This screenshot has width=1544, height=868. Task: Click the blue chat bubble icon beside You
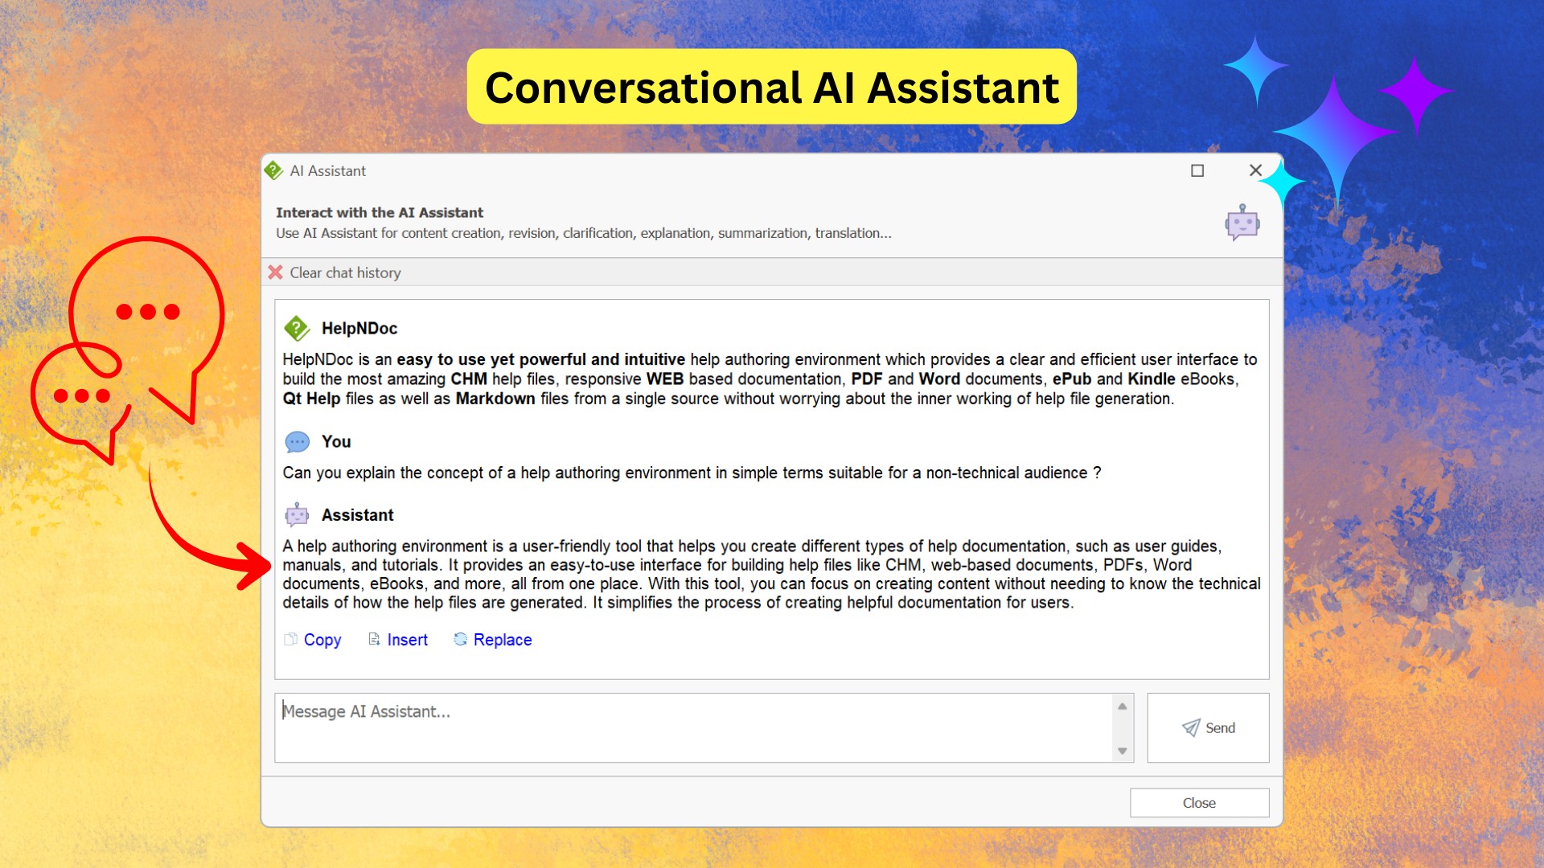[x=297, y=441]
